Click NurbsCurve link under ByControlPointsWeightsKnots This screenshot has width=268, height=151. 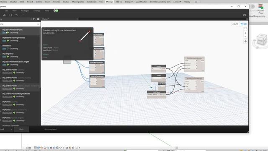tap(8, 97)
